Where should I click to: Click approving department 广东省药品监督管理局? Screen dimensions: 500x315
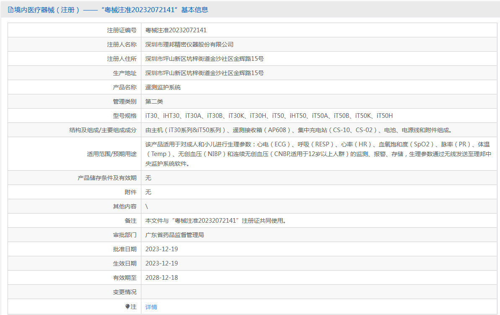tap(175, 235)
